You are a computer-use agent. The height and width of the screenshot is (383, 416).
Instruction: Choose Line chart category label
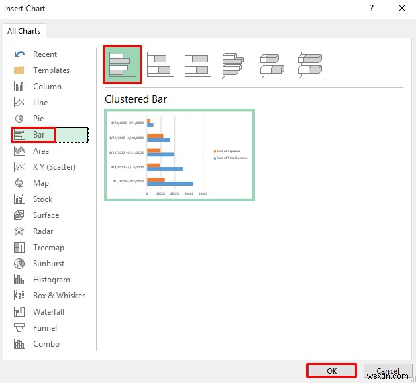[x=40, y=103]
